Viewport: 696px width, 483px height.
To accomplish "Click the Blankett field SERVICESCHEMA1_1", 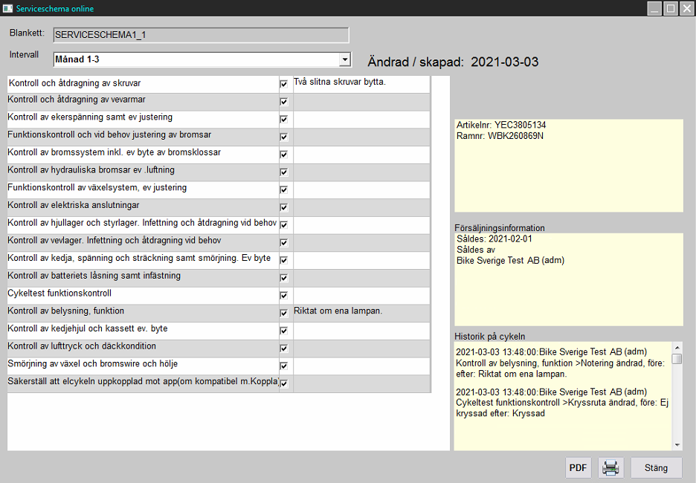I will point(201,35).
